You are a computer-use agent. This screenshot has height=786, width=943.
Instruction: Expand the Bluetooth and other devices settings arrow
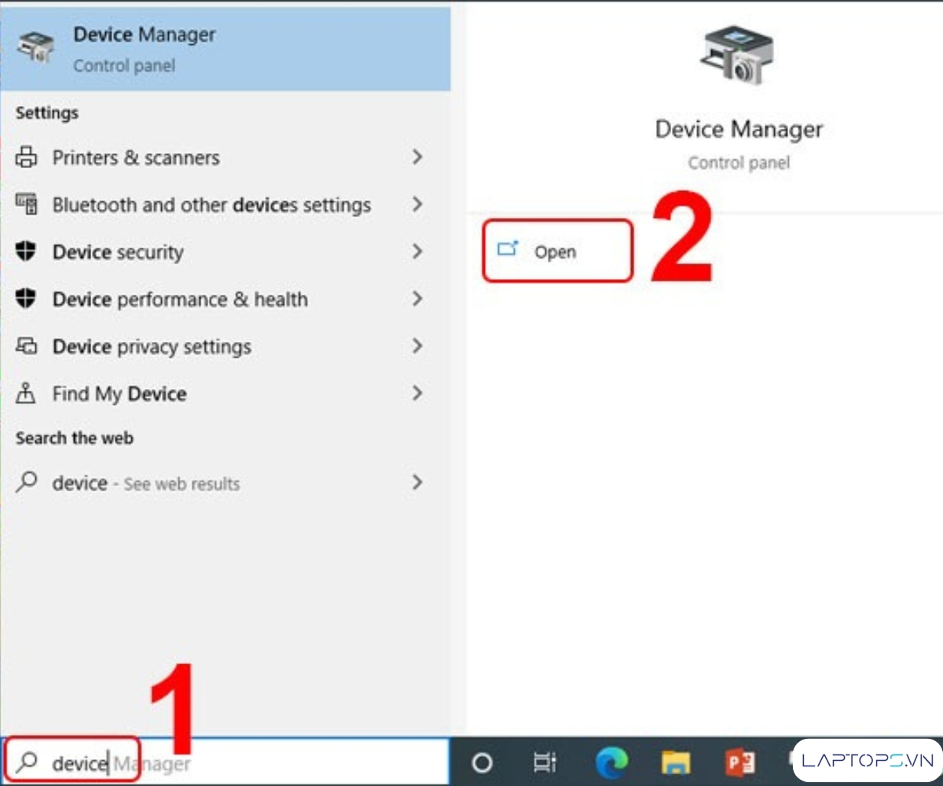[x=417, y=205]
